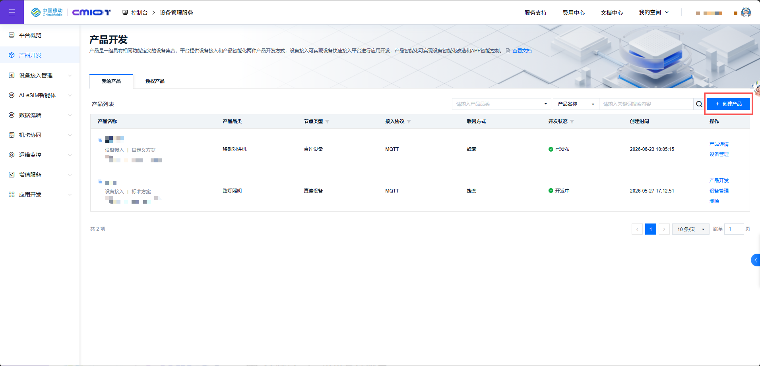The width and height of the screenshot is (760, 366).
Task: Click the platform overview sidebar icon
Action: point(12,35)
